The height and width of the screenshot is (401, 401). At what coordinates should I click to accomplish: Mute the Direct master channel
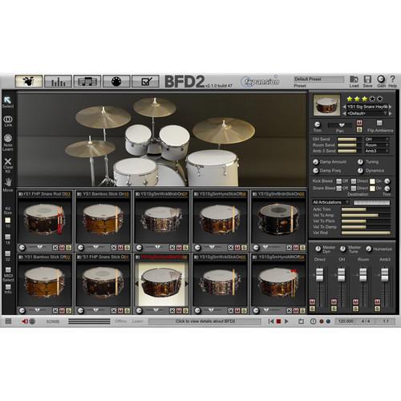312,302
